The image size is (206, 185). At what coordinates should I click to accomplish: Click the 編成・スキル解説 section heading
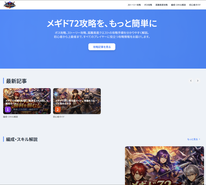tap(22, 139)
